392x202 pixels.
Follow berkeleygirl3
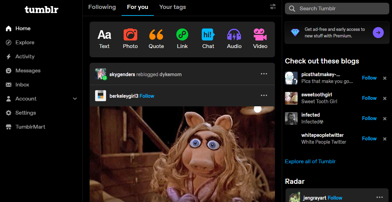(x=147, y=96)
